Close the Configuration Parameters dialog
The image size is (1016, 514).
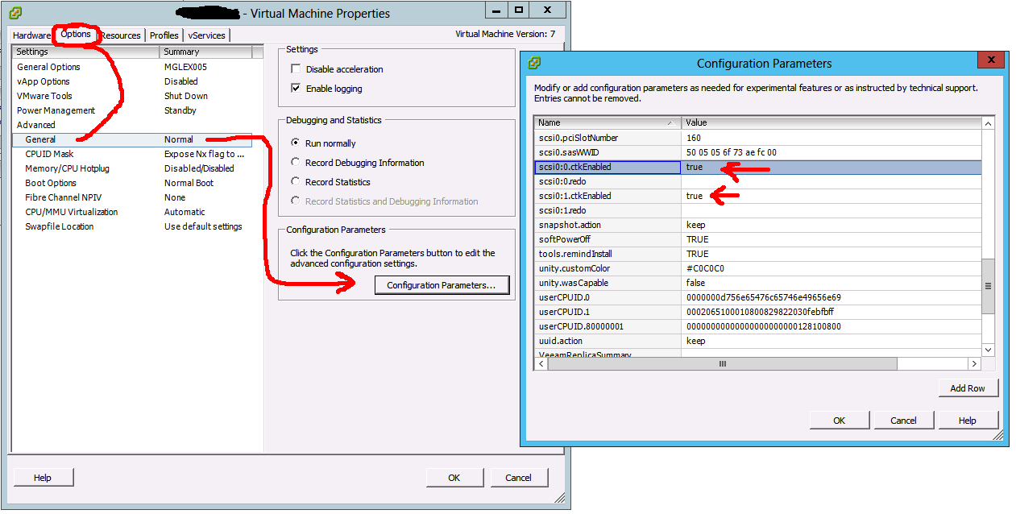coord(990,61)
